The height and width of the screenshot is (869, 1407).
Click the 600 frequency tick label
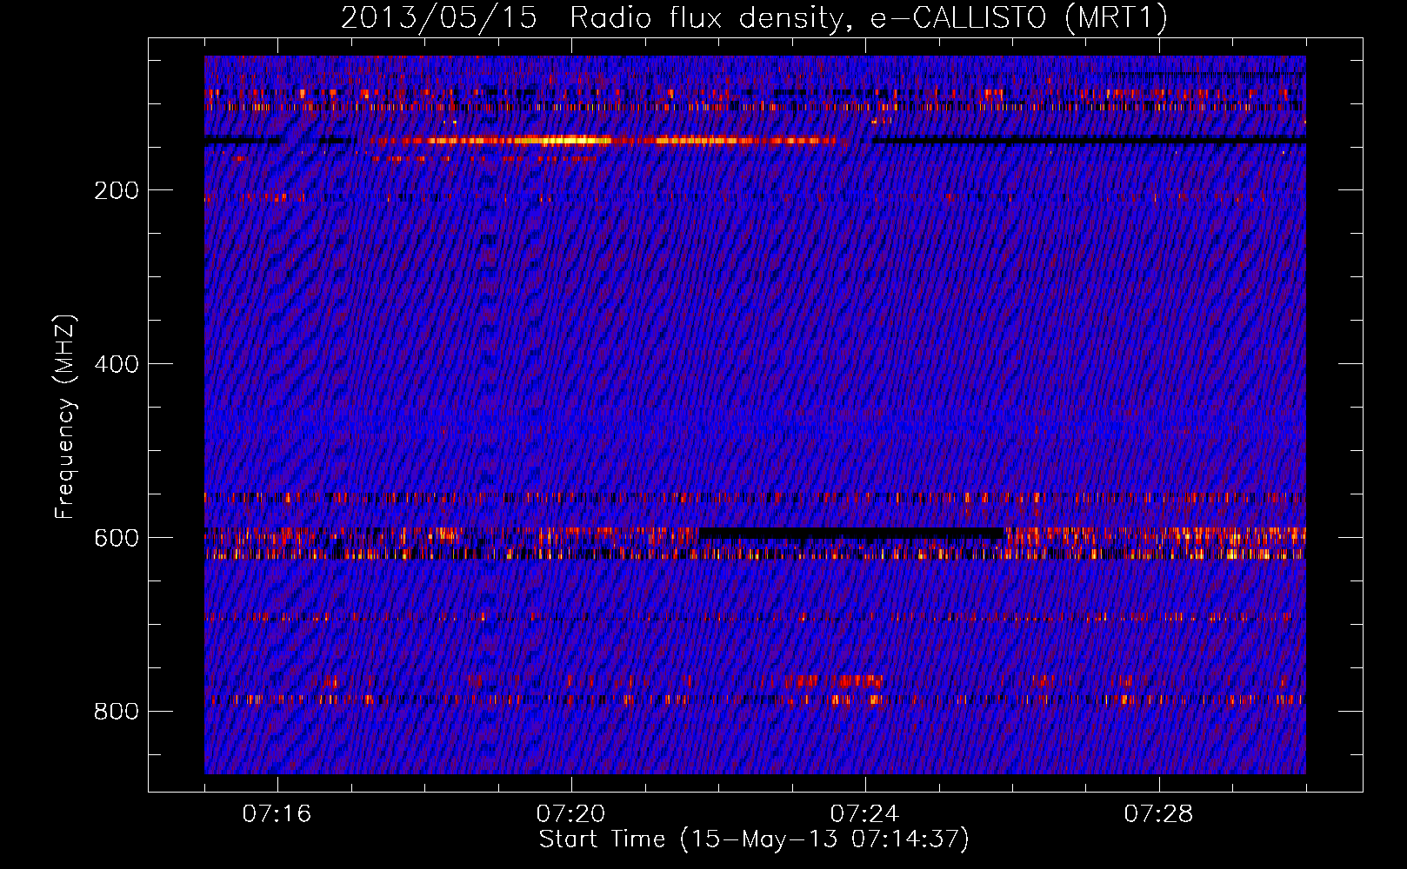[x=117, y=538]
